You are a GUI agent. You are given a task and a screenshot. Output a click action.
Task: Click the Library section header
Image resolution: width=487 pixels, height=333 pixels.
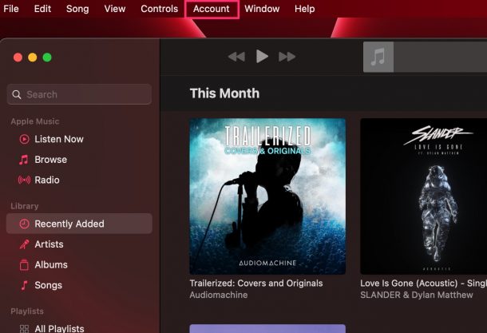tap(25, 206)
